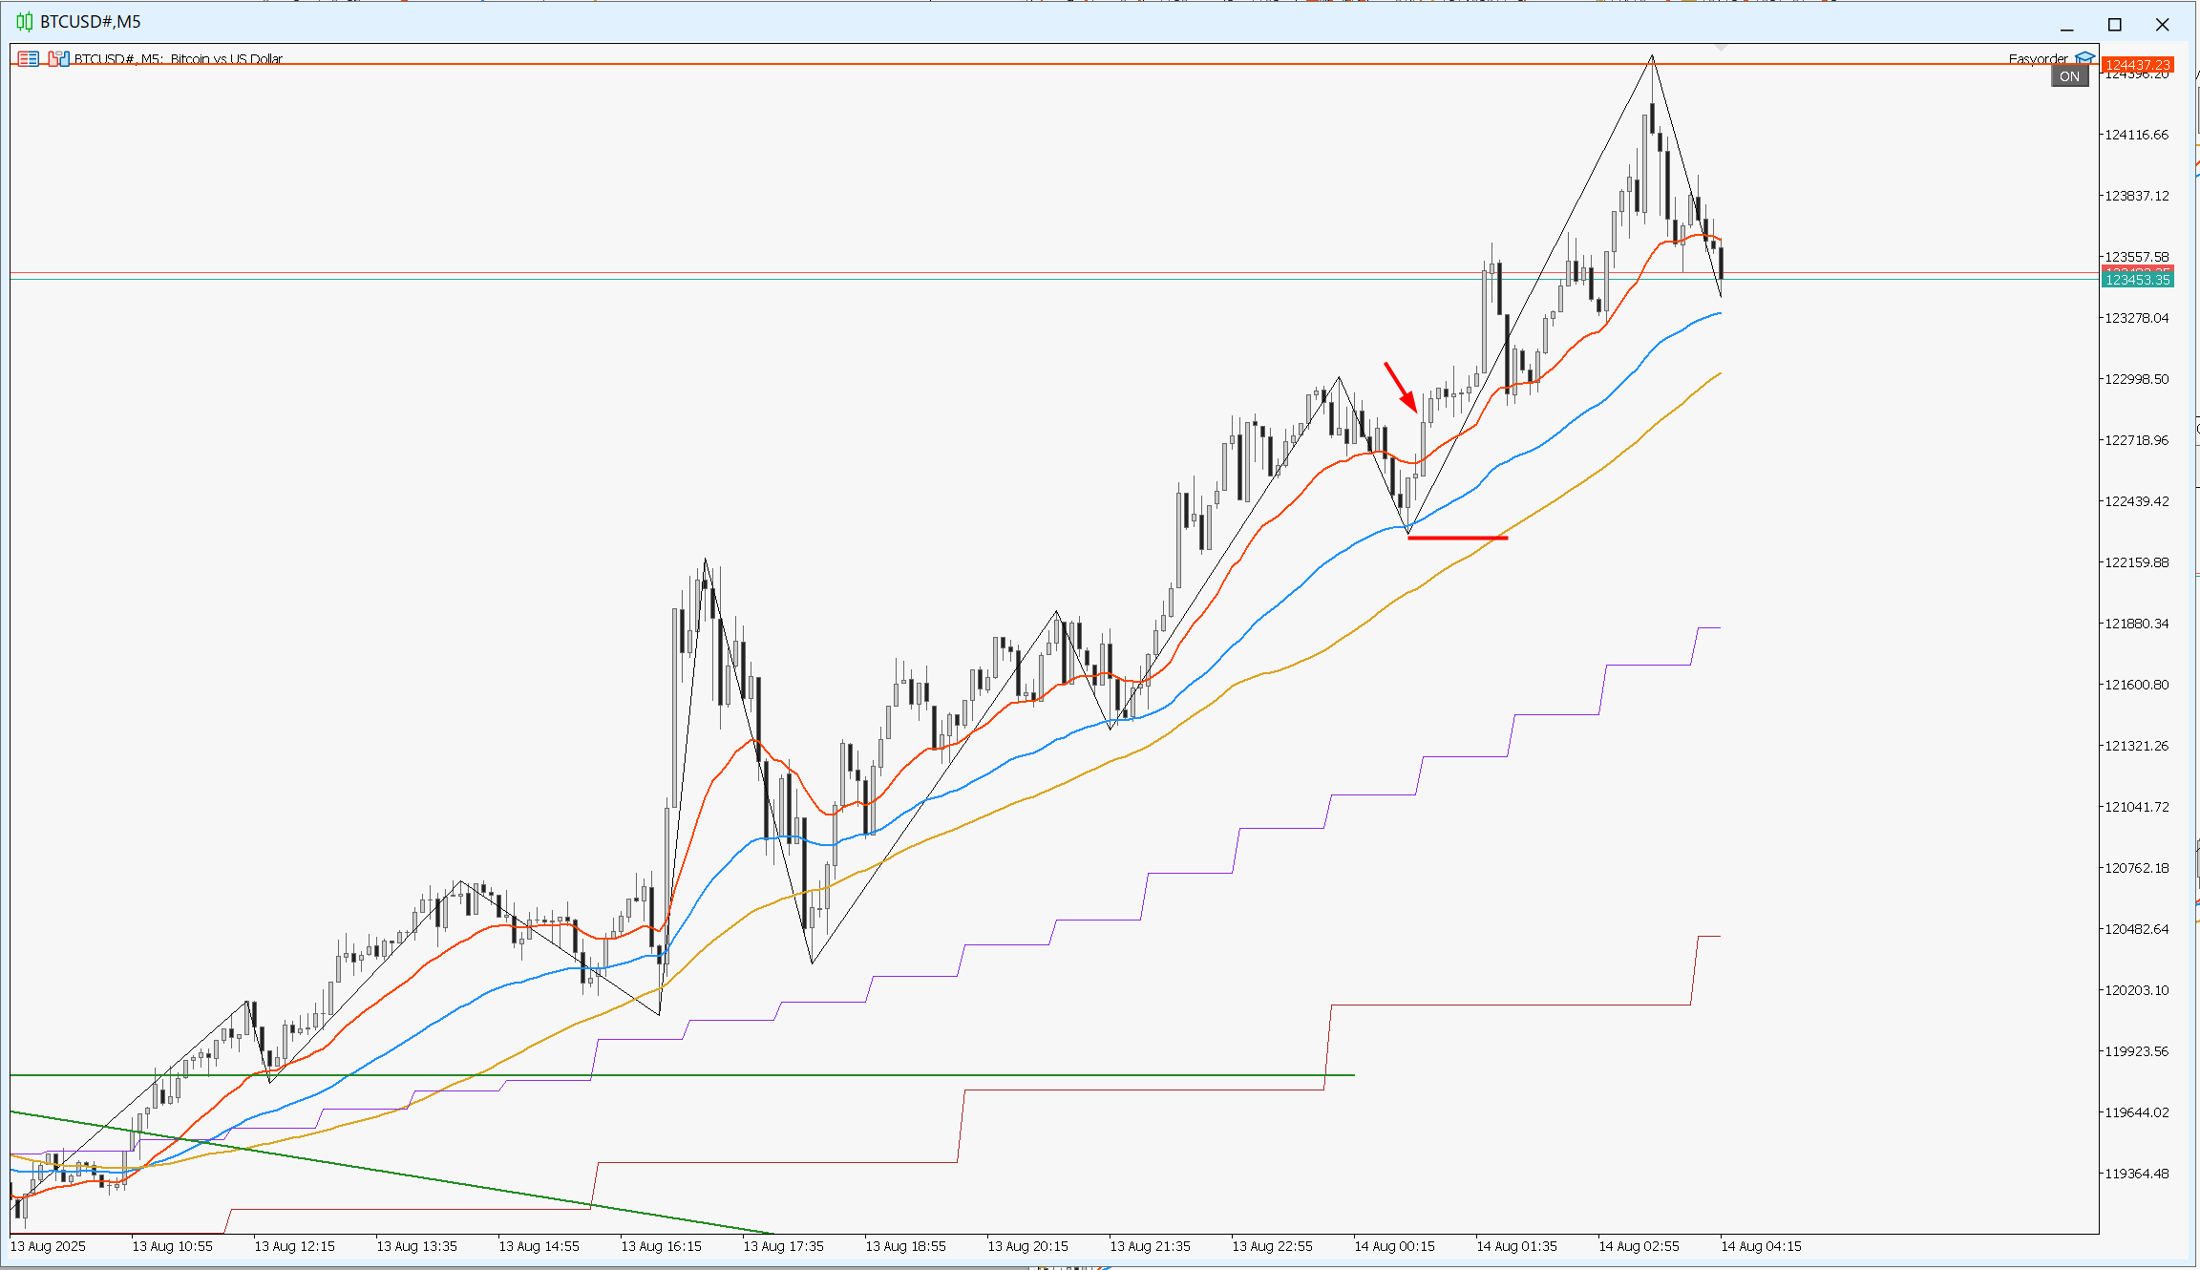Click the Easyorder expert advisor hat icon

[x=2084, y=58]
